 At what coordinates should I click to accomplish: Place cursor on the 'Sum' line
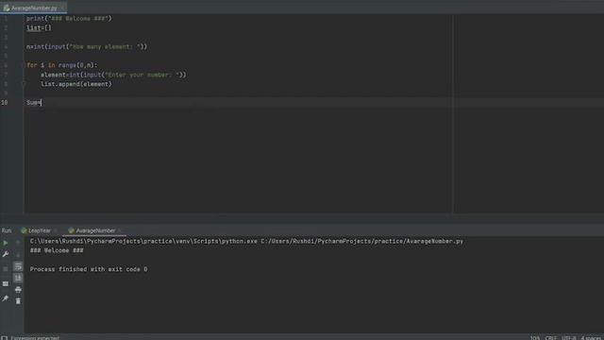pyautogui.click(x=34, y=103)
